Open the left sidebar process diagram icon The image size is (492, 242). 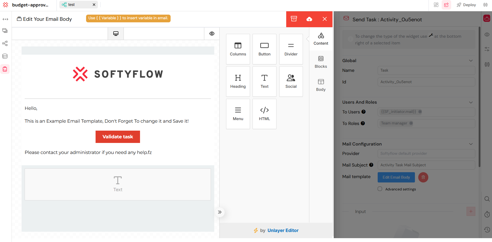(5, 43)
